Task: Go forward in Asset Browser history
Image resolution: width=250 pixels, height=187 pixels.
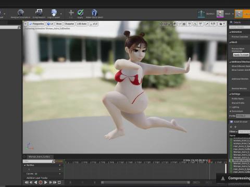Action: tap(235, 127)
